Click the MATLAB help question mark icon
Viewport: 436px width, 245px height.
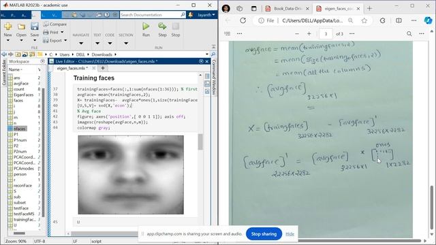107,15
